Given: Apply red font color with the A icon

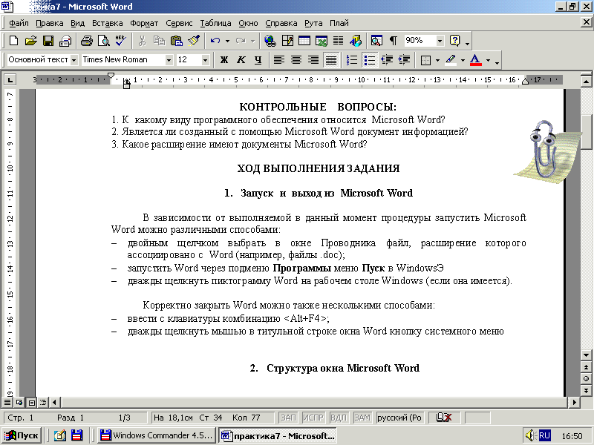Looking at the screenshot, I should click(475, 60).
